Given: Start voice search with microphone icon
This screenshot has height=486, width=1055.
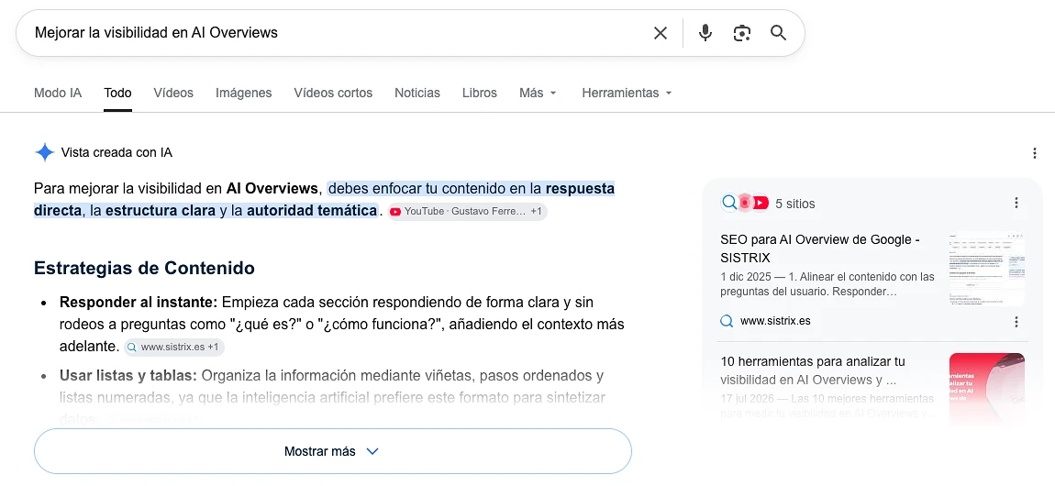Looking at the screenshot, I should point(705,33).
